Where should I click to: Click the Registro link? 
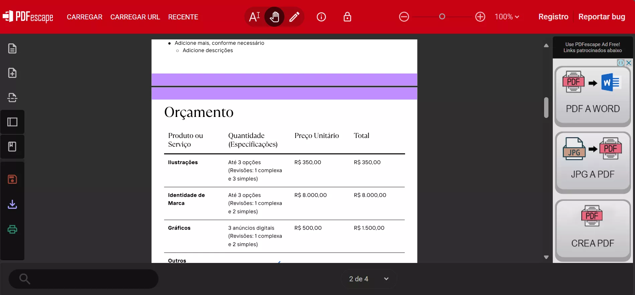(x=553, y=17)
